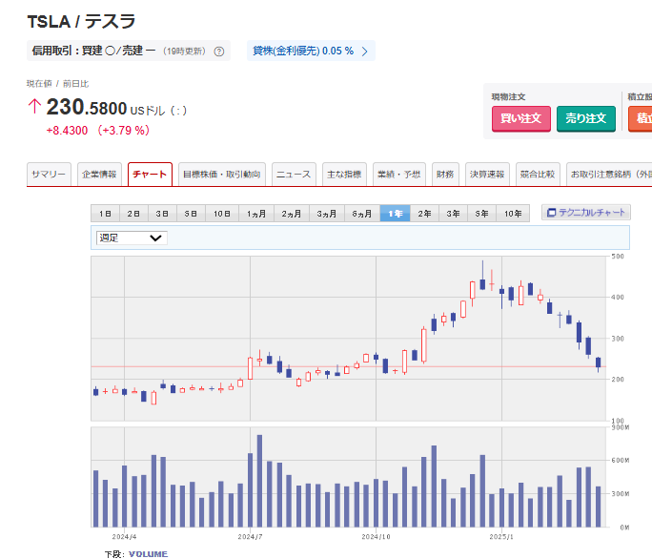This screenshot has width=652, height=559.
Task: Click the help question mark icon
Action: pos(218,52)
